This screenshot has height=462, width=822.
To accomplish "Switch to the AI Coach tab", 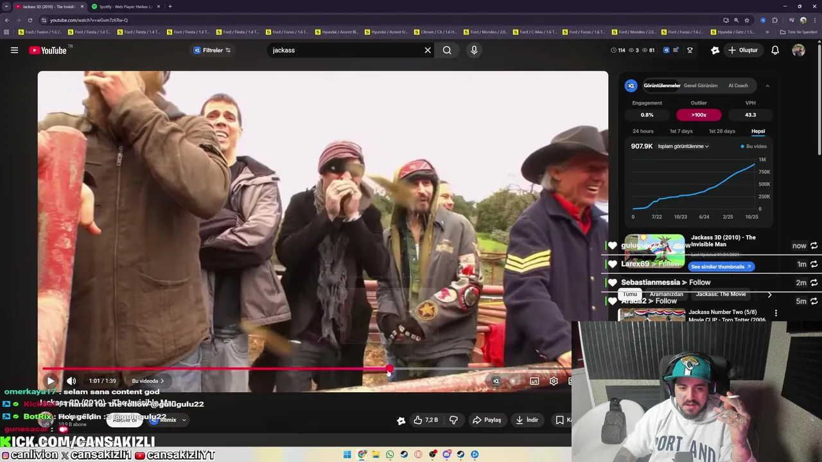I will pos(738,85).
